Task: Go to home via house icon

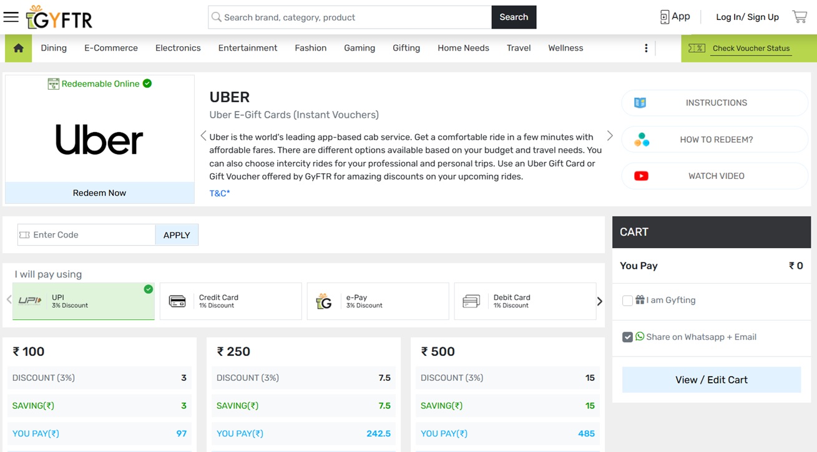Action: [x=19, y=48]
